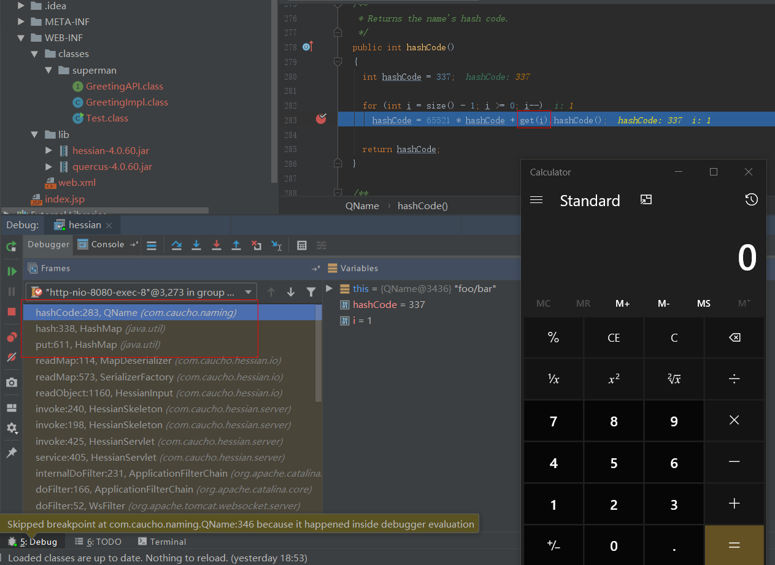Click the Step Into debugger icon
The height and width of the screenshot is (565, 775).
click(196, 245)
